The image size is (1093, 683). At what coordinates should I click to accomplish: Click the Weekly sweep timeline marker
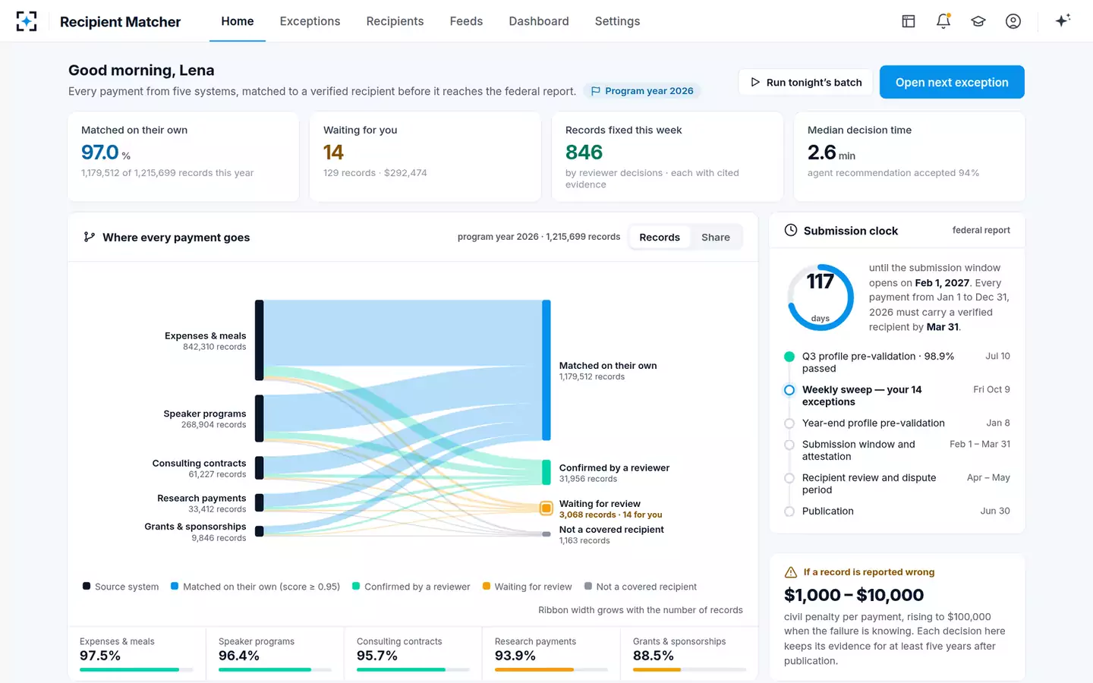point(789,390)
